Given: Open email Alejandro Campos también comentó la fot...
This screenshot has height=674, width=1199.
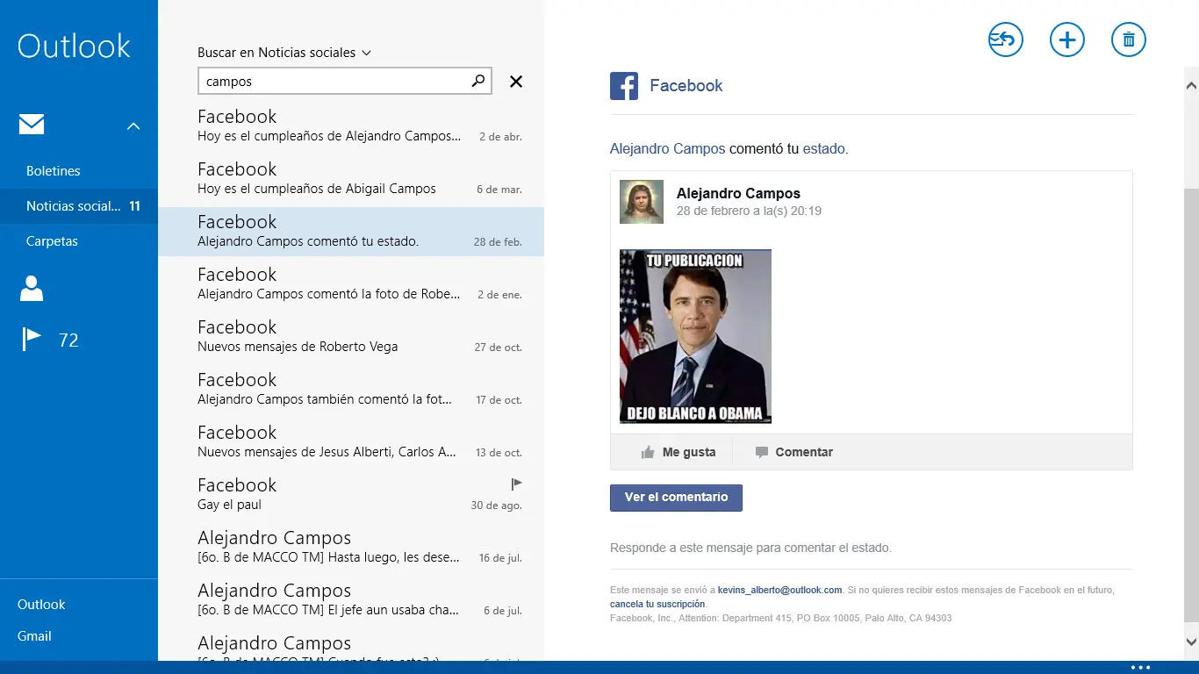Looking at the screenshot, I should point(351,389).
